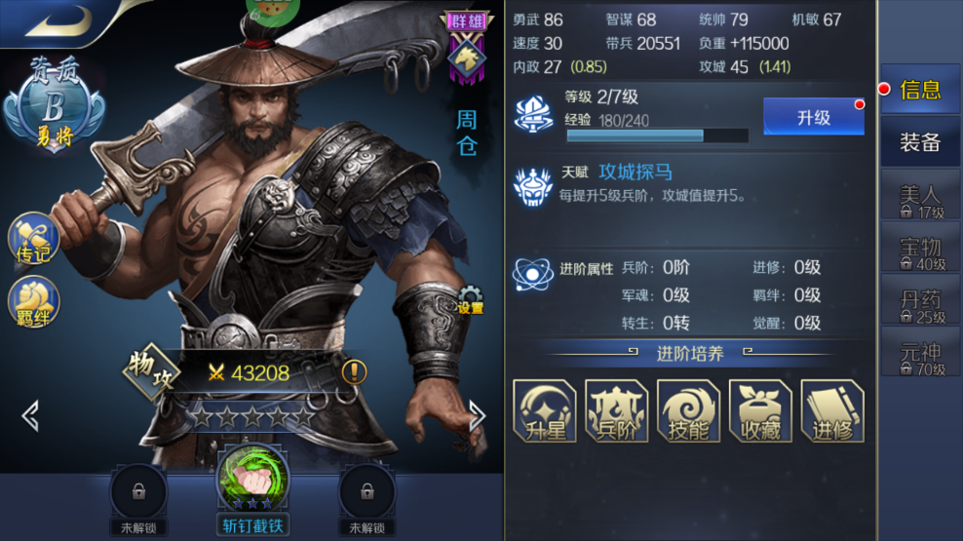Viewport: 963px width, 541px height.
Task: Tap the left locked 未解锁 skill slot
Action: tap(138, 500)
